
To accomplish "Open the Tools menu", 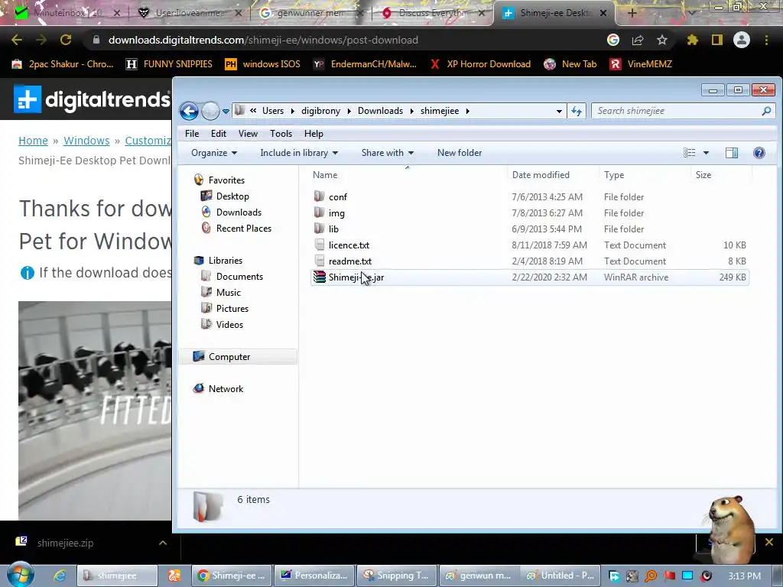I will [x=281, y=133].
